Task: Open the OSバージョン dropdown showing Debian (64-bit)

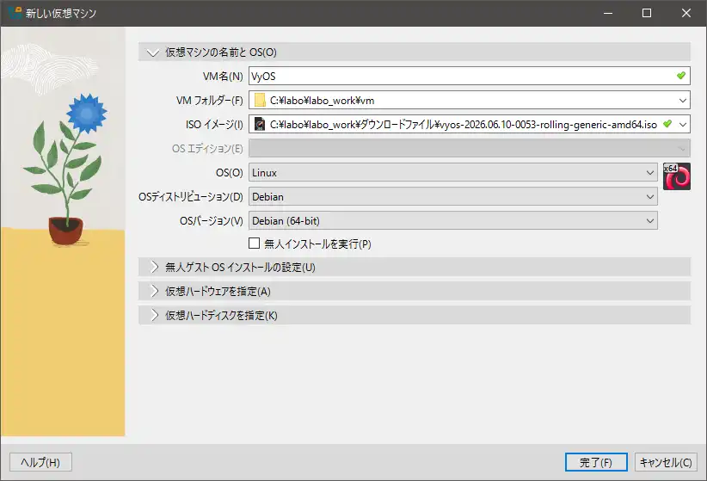Action: 452,220
